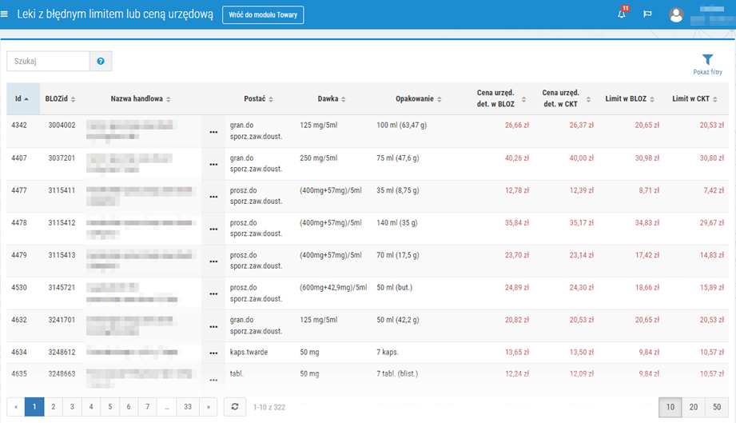Image resolution: width=736 pixels, height=423 pixels.
Task: Click package cell 7 tabl. (blist.)
Action: pyautogui.click(x=397, y=373)
